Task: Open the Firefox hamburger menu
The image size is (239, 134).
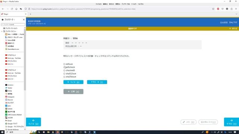Action: 236,9
